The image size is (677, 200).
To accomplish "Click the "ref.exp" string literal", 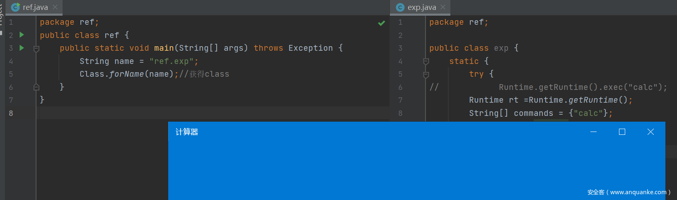I will point(171,61).
